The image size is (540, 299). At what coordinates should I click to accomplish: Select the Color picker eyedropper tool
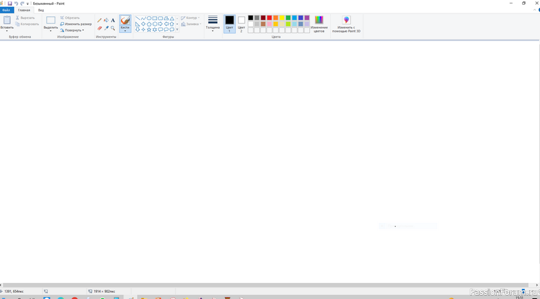106,28
